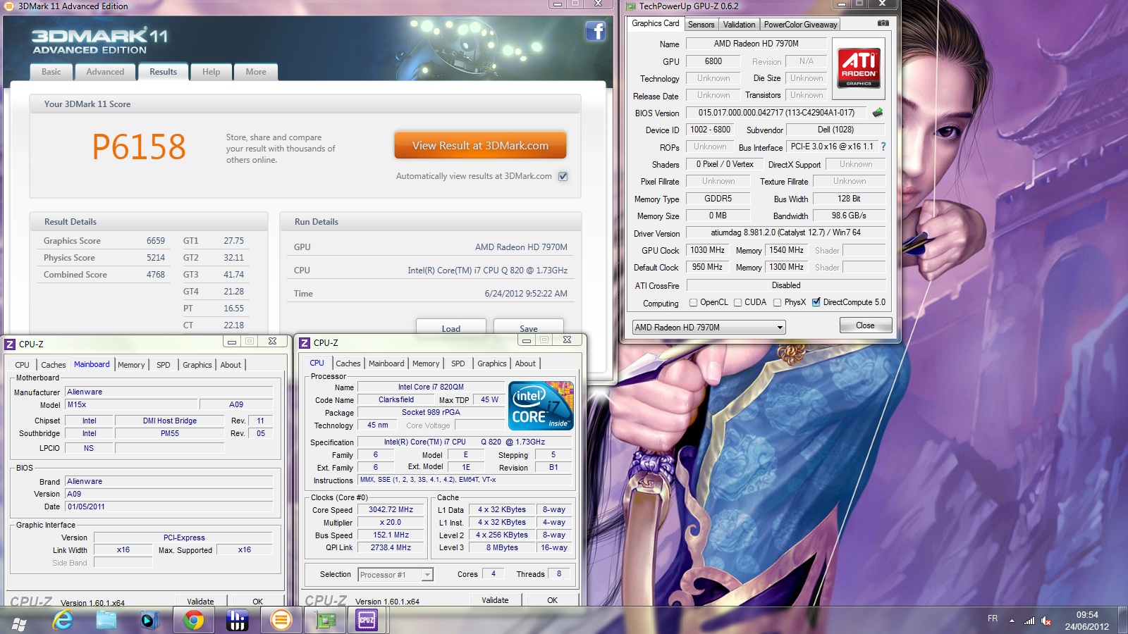Select SPD tab in left CPU-Z window
The height and width of the screenshot is (634, 1128).
coord(164,365)
